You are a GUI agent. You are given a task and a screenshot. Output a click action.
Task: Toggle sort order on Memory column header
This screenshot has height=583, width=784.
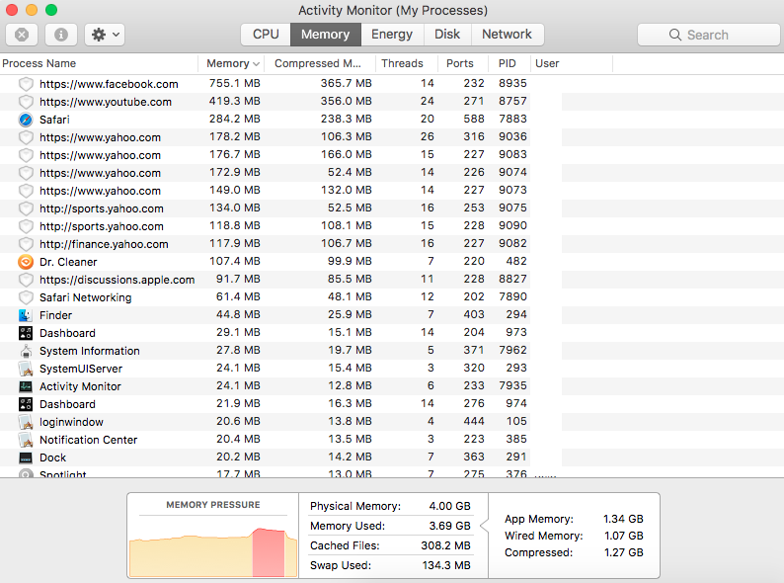coord(231,63)
